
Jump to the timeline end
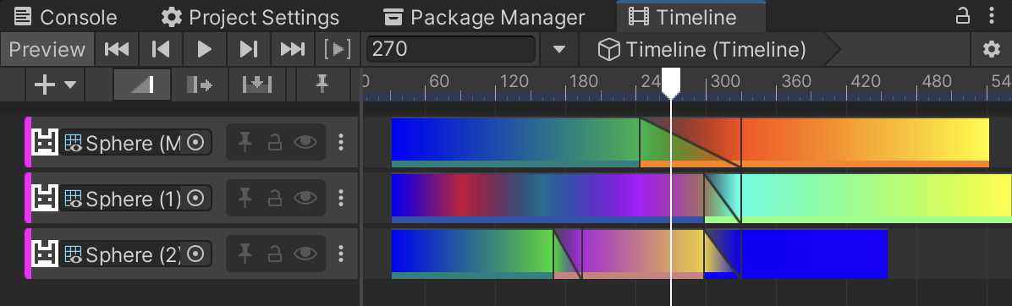pos(293,49)
